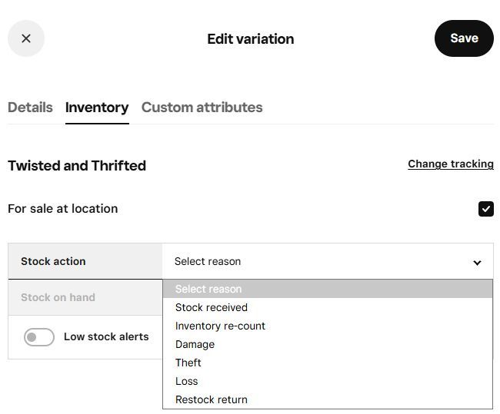Click the Change tracking link
Screen dimensions: 500x414
(451, 164)
